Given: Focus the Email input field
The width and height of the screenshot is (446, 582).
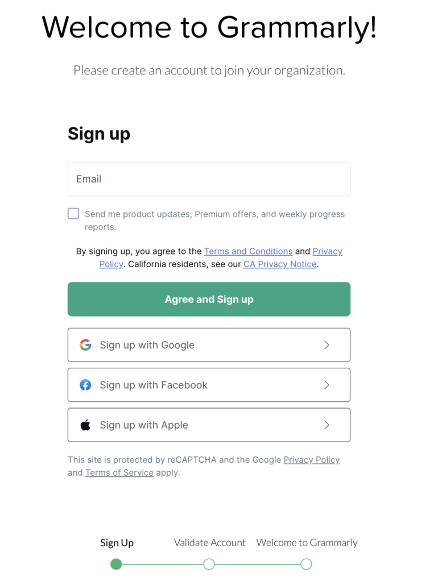Looking at the screenshot, I should coord(209,180).
